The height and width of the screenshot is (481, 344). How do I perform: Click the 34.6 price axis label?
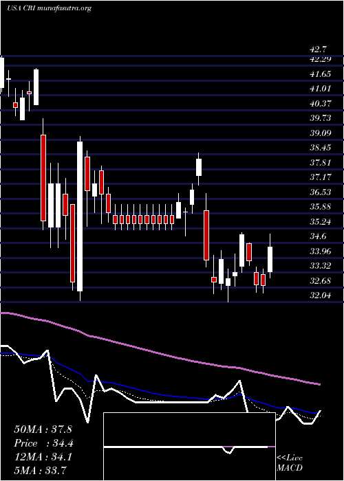pos(319,236)
